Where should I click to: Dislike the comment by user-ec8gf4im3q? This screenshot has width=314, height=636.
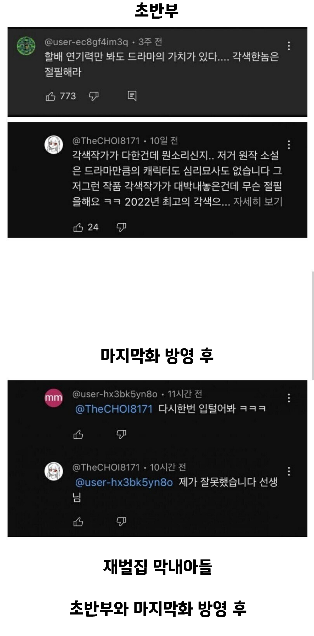[x=94, y=96]
